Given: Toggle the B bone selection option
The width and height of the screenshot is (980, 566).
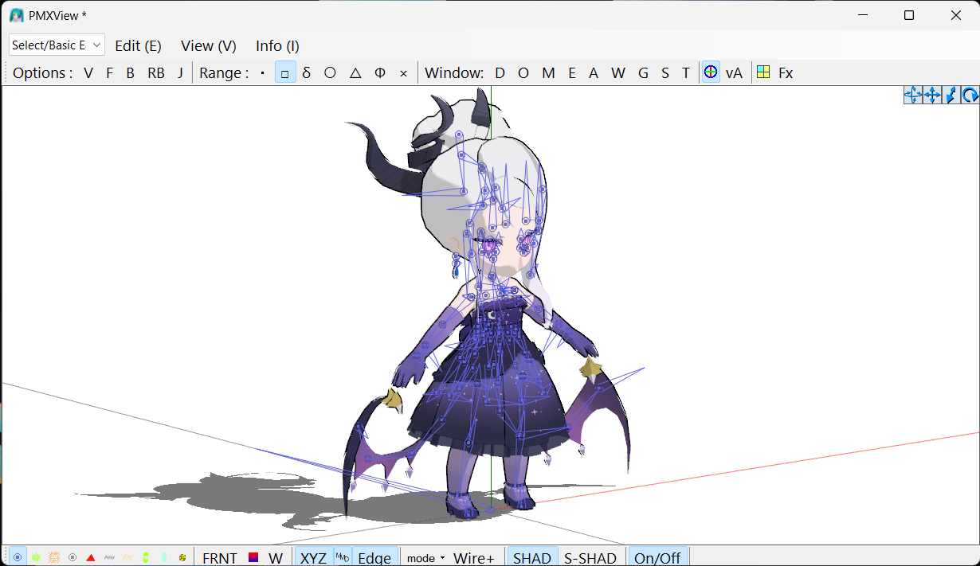Looking at the screenshot, I should [x=131, y=73].
